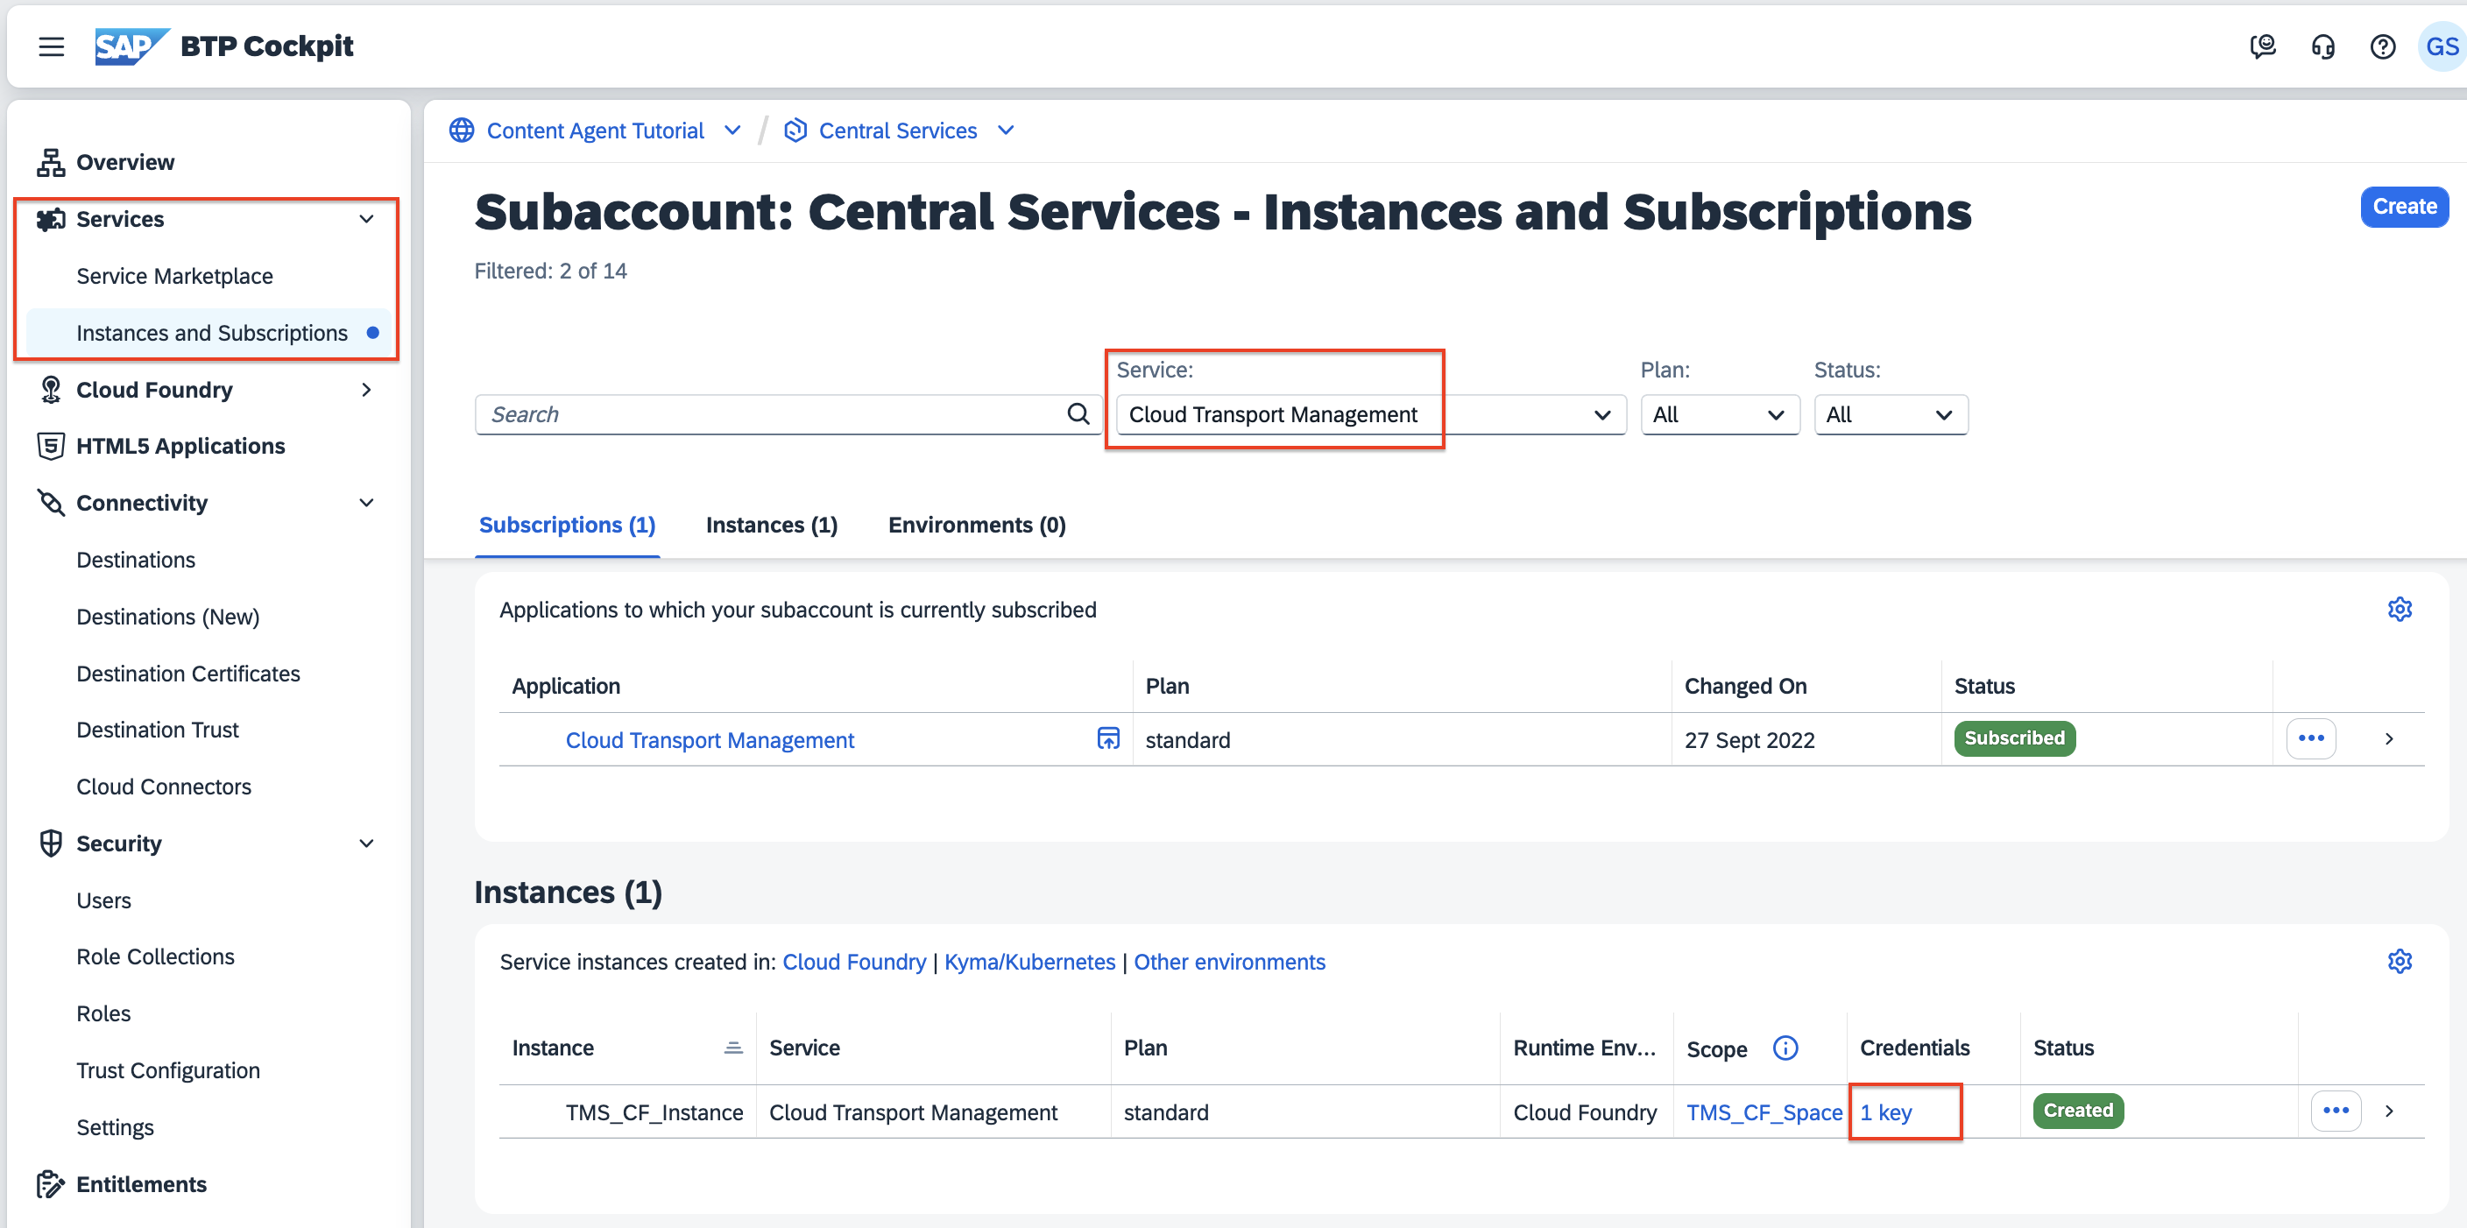This screenshot has width=2467, height=1228.
Task: Open Destinations in sidebar
Action: point(135,559)
